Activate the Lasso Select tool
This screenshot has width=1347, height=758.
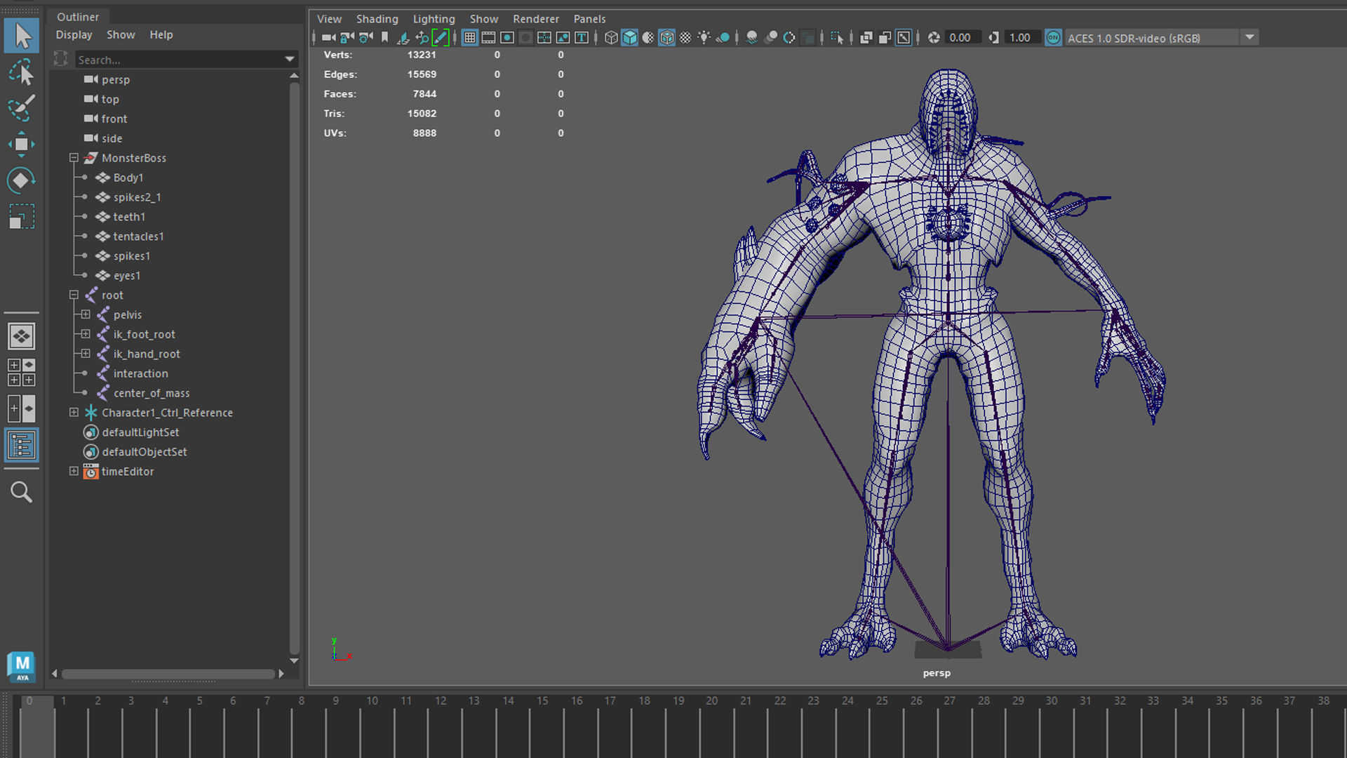click(22, 72)
